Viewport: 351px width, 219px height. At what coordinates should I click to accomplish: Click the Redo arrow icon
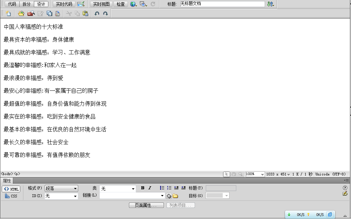coord(106,13)
